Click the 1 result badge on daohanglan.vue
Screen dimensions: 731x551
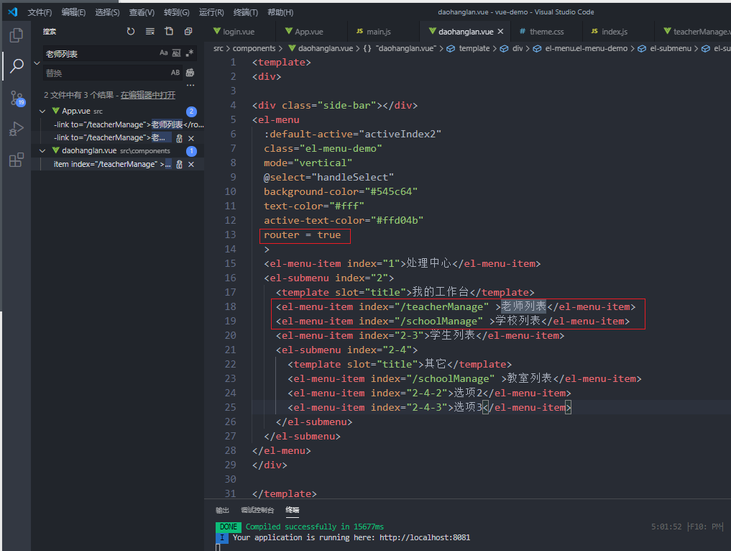pyautogui.click(x=191, y=151)
